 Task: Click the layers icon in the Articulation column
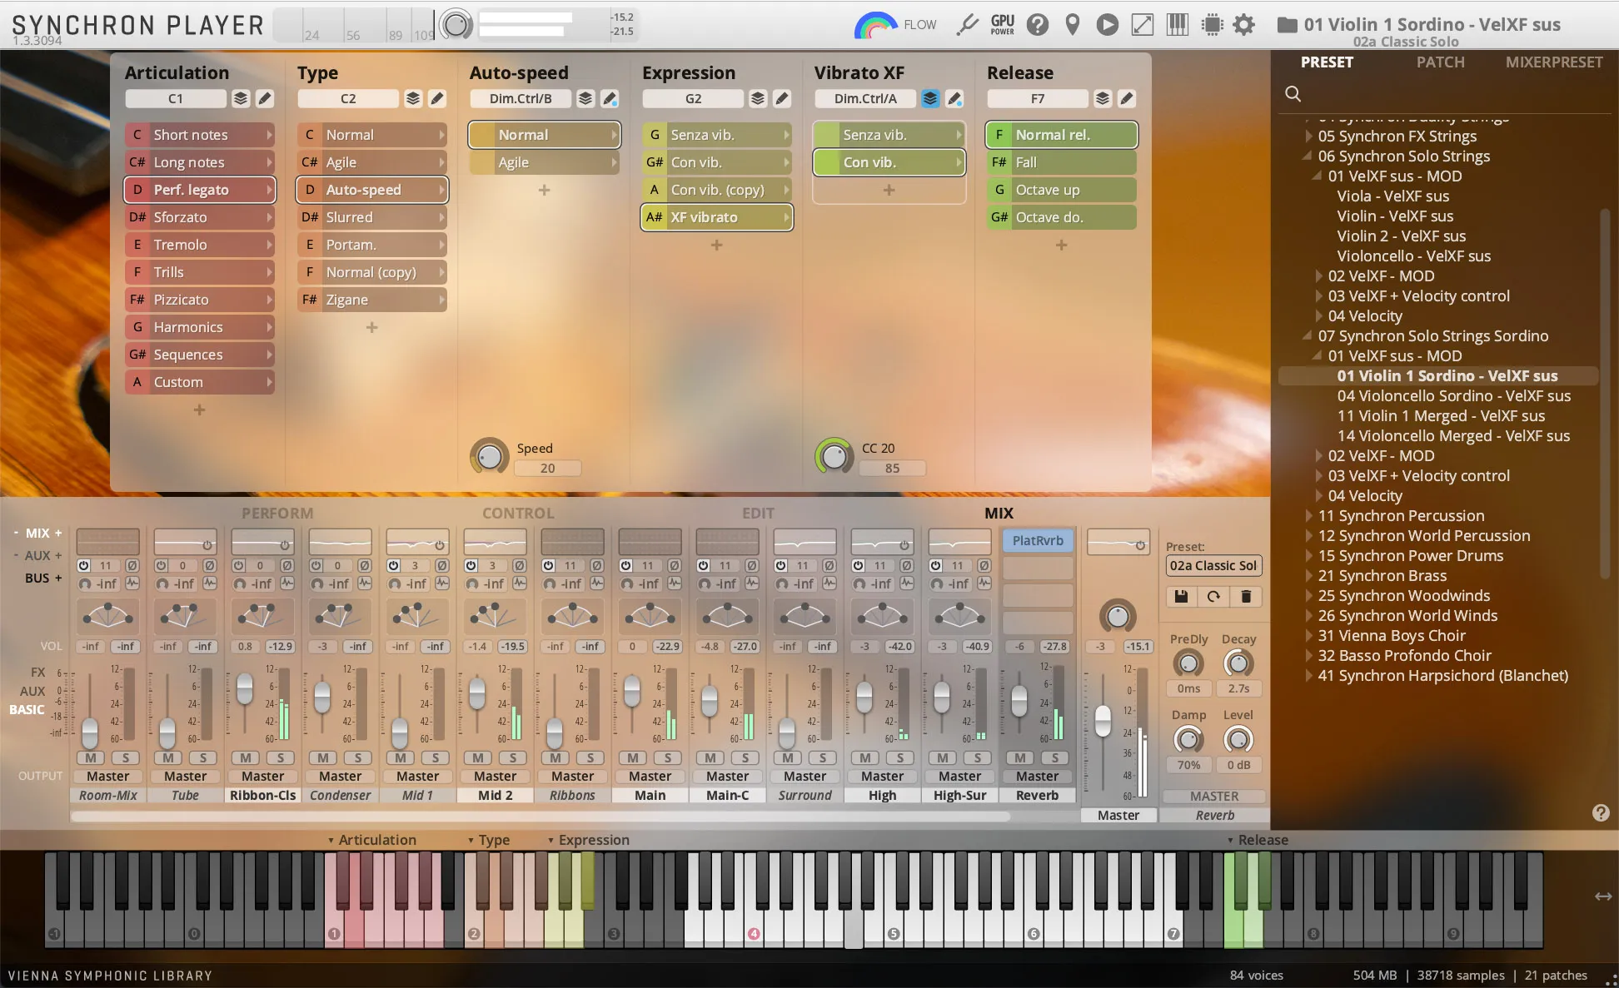point(241,98)
